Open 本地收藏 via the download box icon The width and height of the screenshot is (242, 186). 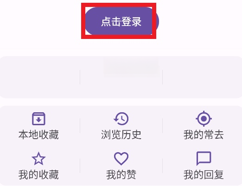pos(38,119)
